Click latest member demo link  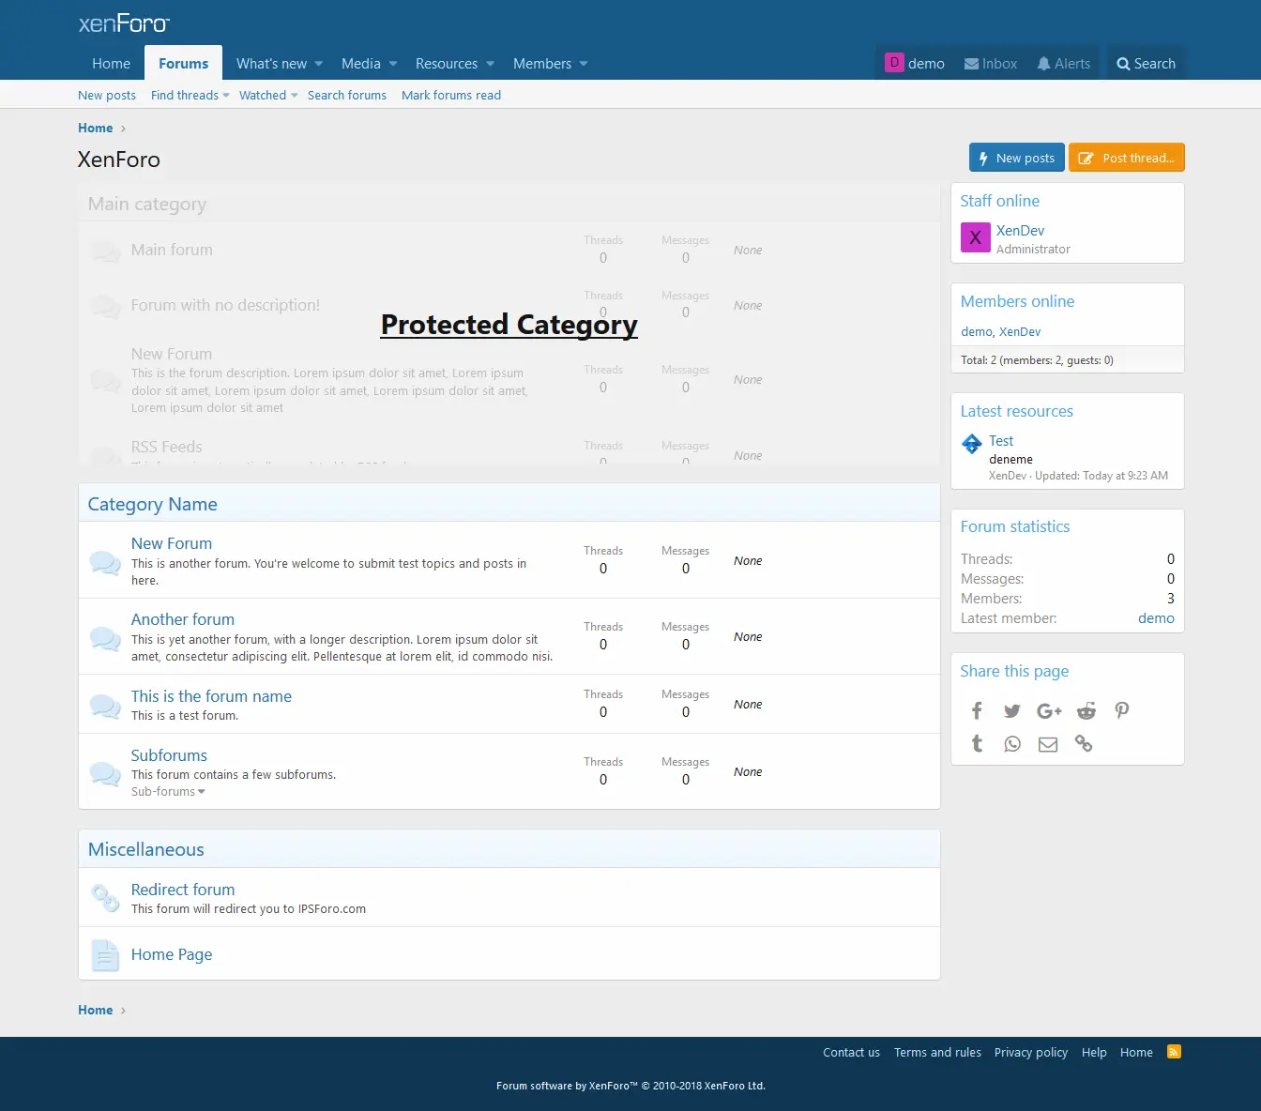(x=1156, y=618)
